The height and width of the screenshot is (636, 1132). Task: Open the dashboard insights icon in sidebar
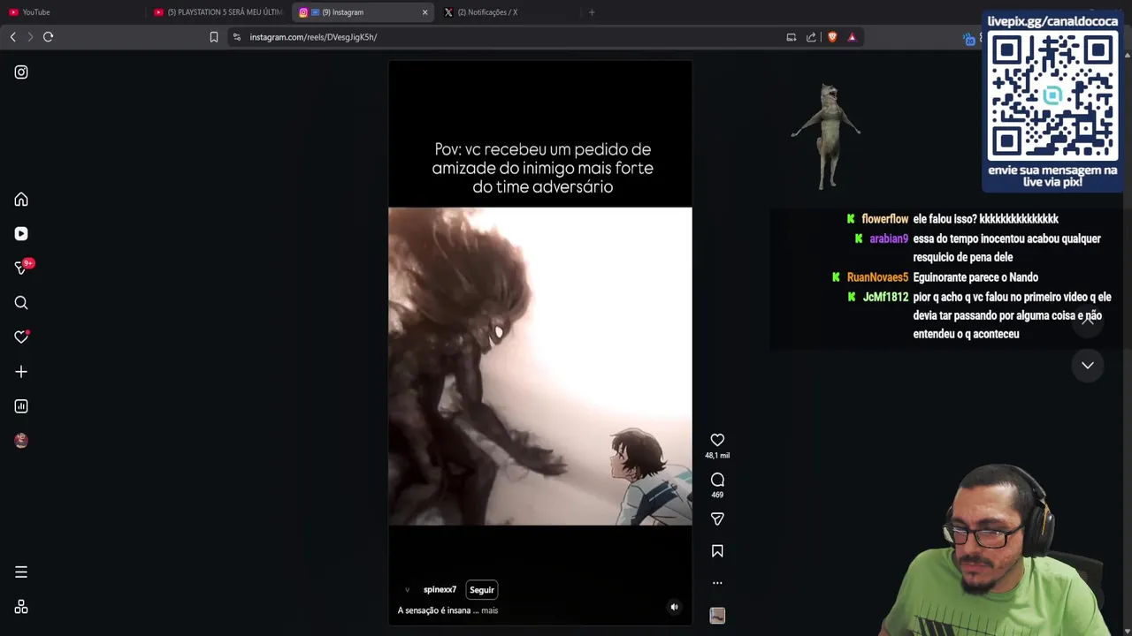coord(21,406)
